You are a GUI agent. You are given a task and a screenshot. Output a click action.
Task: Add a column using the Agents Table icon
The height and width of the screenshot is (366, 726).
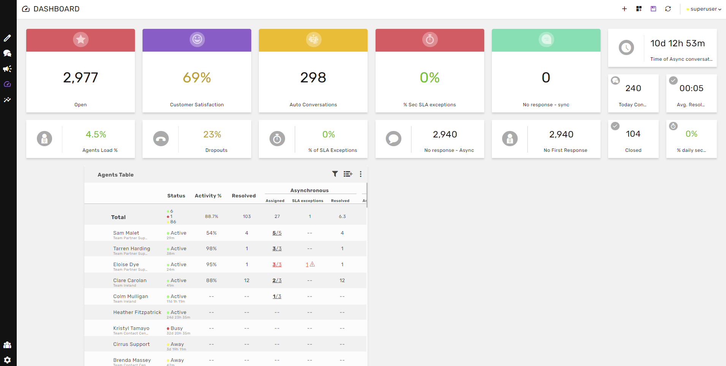348,174
